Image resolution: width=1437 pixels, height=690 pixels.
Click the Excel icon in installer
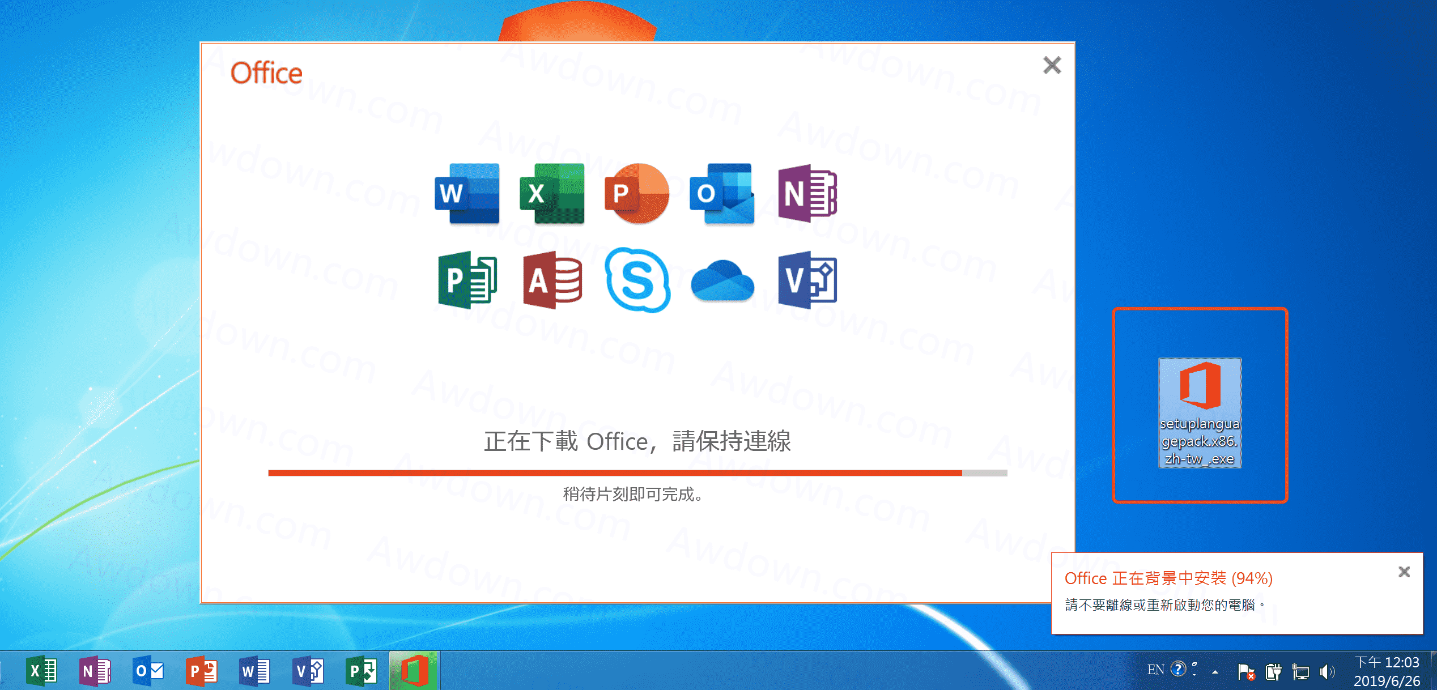pos(552,194)
